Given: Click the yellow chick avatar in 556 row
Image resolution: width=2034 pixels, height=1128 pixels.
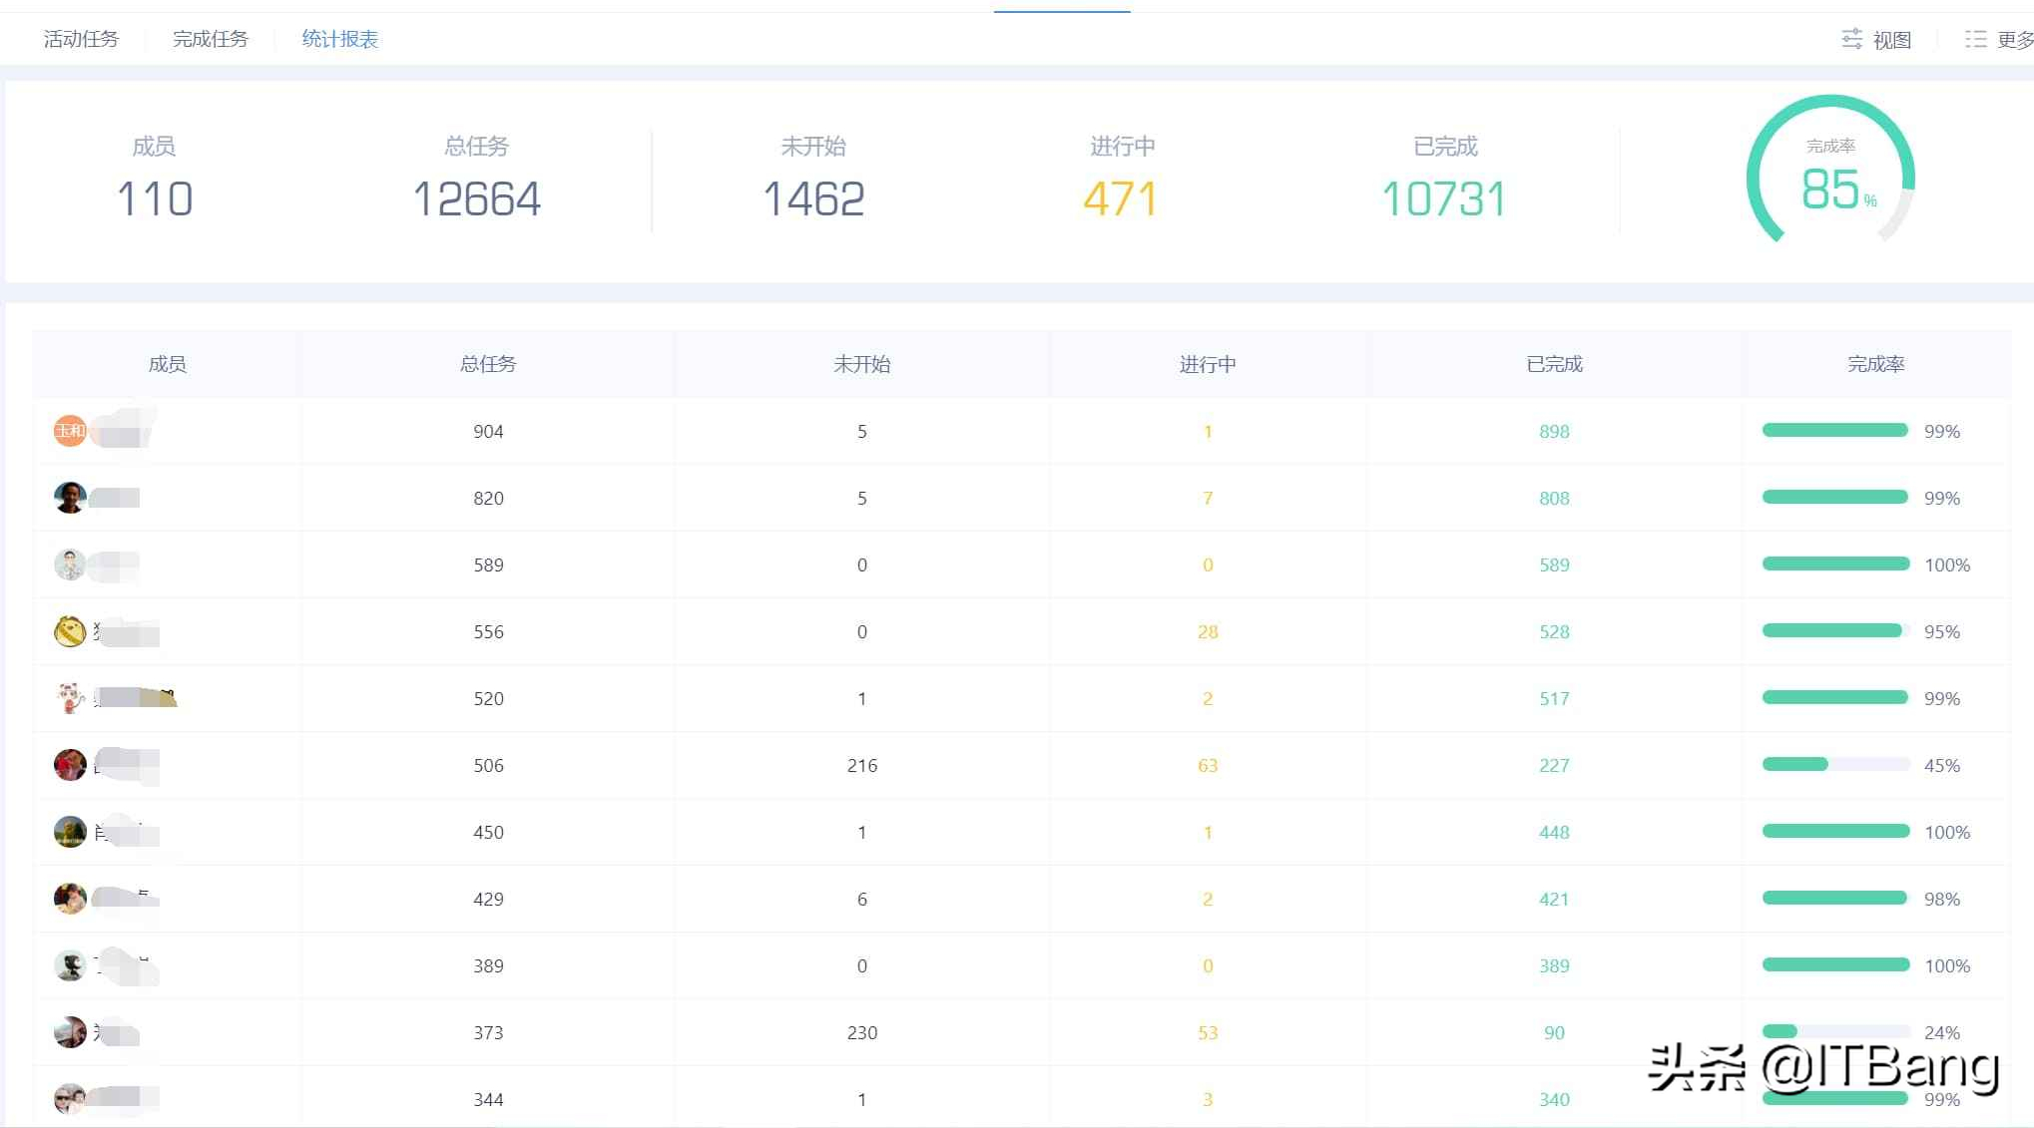Looking at the screenshot, I should tap(70, 631).
